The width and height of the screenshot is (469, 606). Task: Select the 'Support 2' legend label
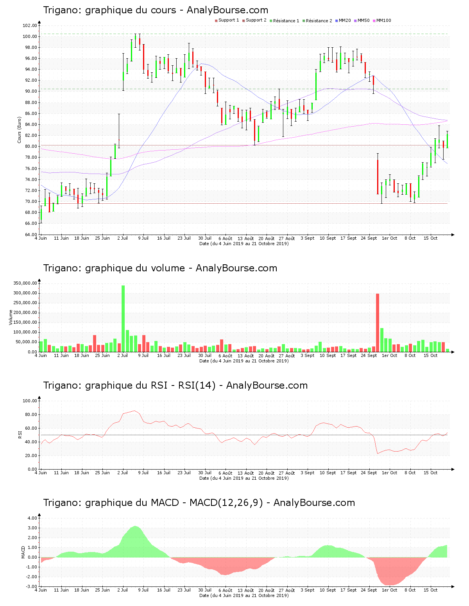[256, 20]
